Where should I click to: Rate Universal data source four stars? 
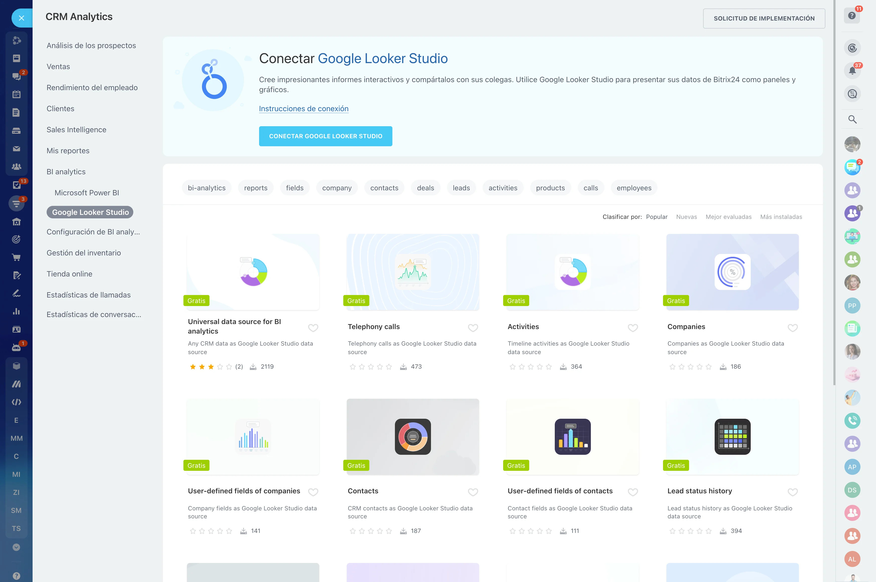tap(220, 367)
